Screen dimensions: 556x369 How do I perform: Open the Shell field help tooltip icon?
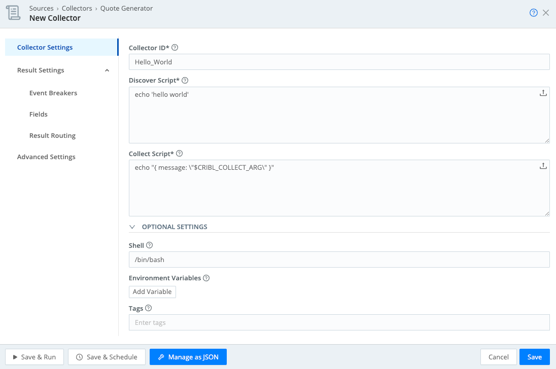tap(149, 245)
